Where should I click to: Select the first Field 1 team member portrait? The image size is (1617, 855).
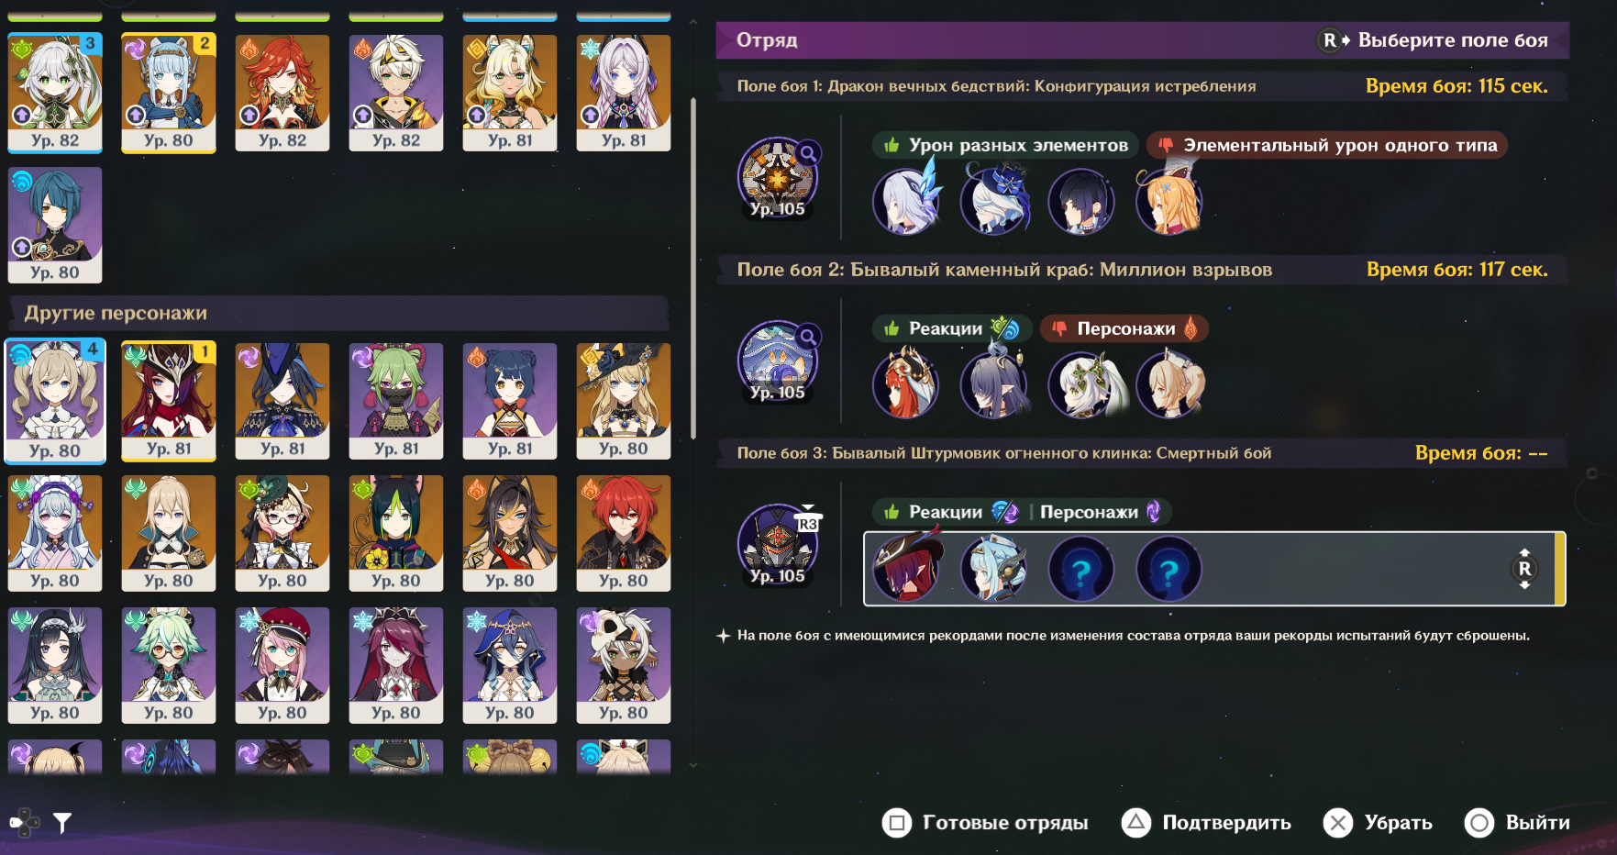pyautogui.click(x=905, y=202)
